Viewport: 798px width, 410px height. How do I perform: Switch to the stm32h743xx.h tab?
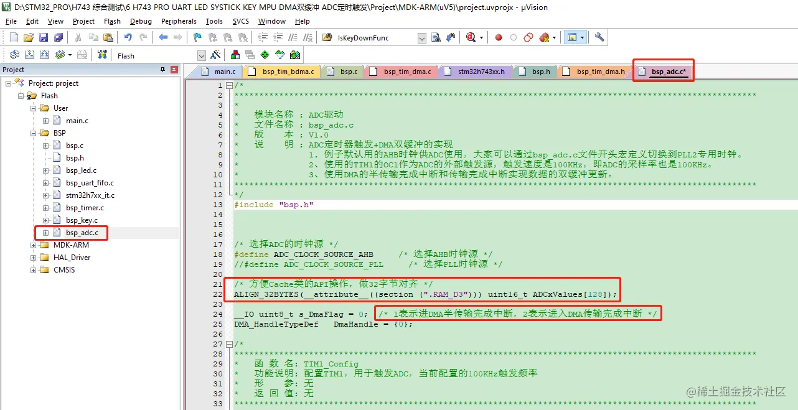[474, 72]
